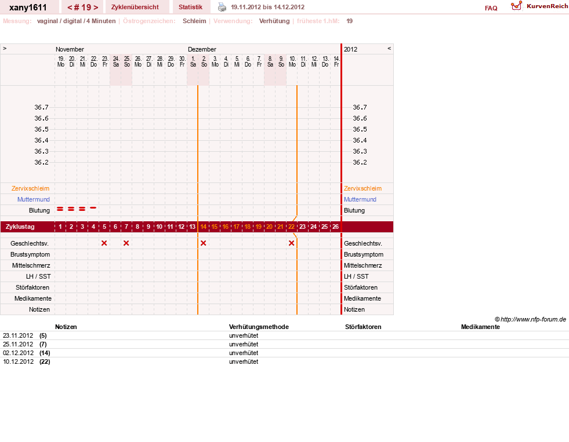Click the red X on cycle day 14
Screen dimensions: 569x442
[x=203, y=243]
